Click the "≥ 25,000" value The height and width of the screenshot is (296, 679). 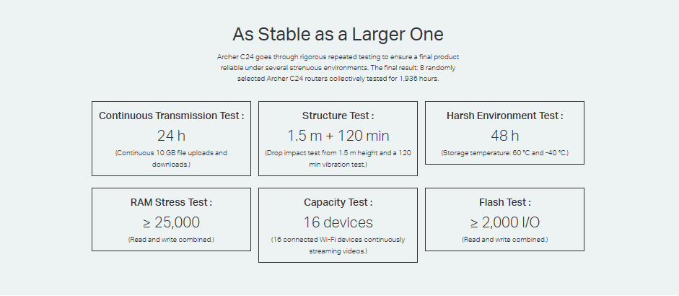click(171, 222)
